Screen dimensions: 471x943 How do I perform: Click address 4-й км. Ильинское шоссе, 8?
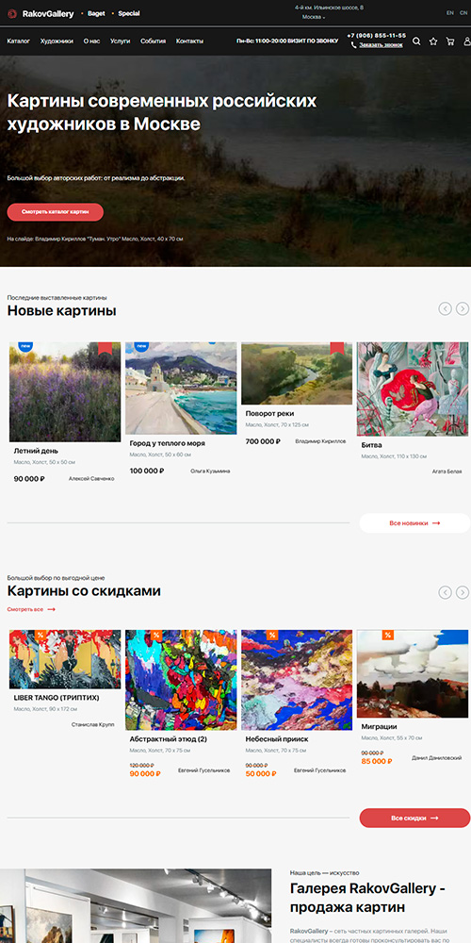coord(329,8)
